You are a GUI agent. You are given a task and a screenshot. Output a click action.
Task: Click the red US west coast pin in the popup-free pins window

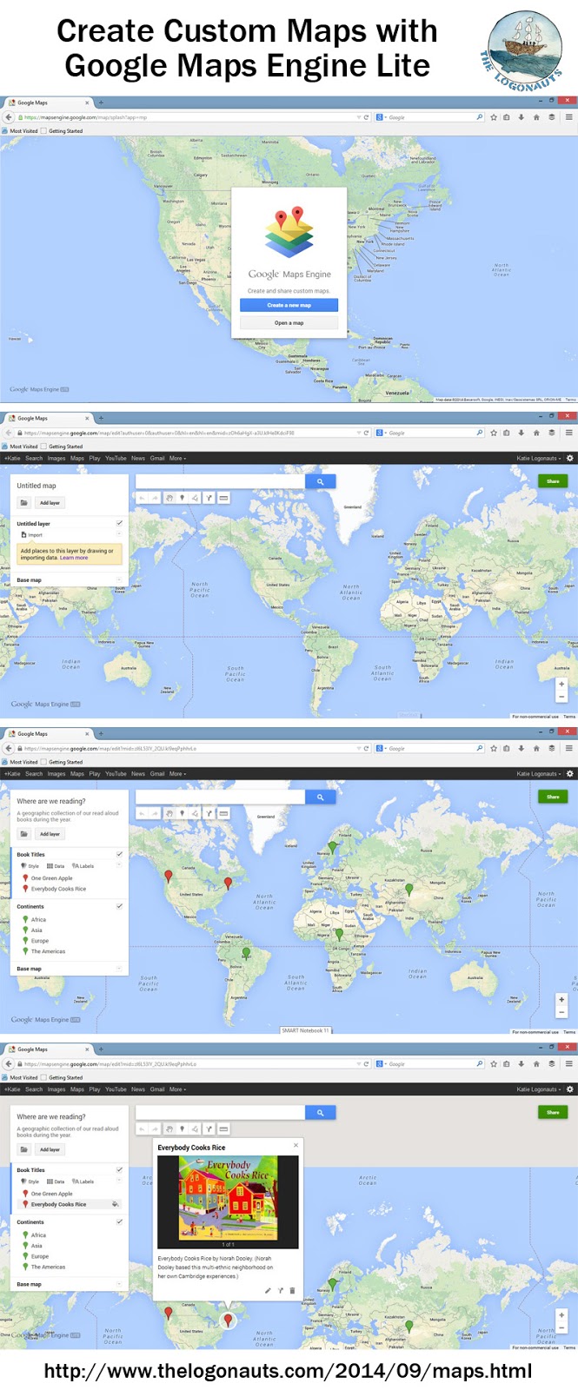[x=169, y=876]
